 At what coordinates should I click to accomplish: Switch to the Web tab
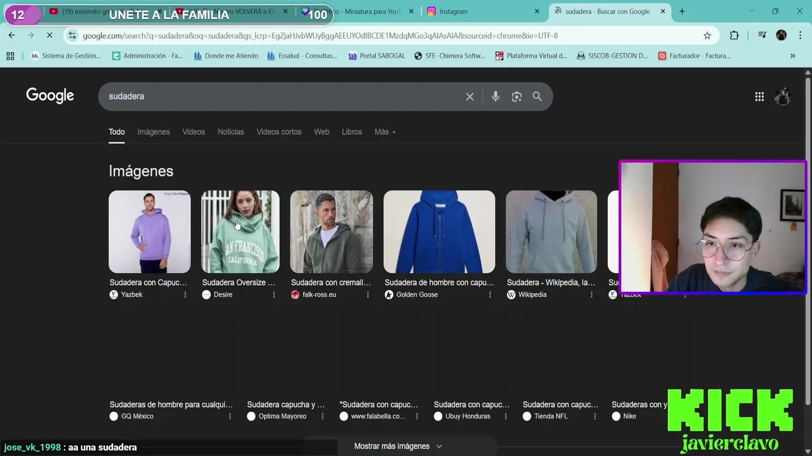322,132
